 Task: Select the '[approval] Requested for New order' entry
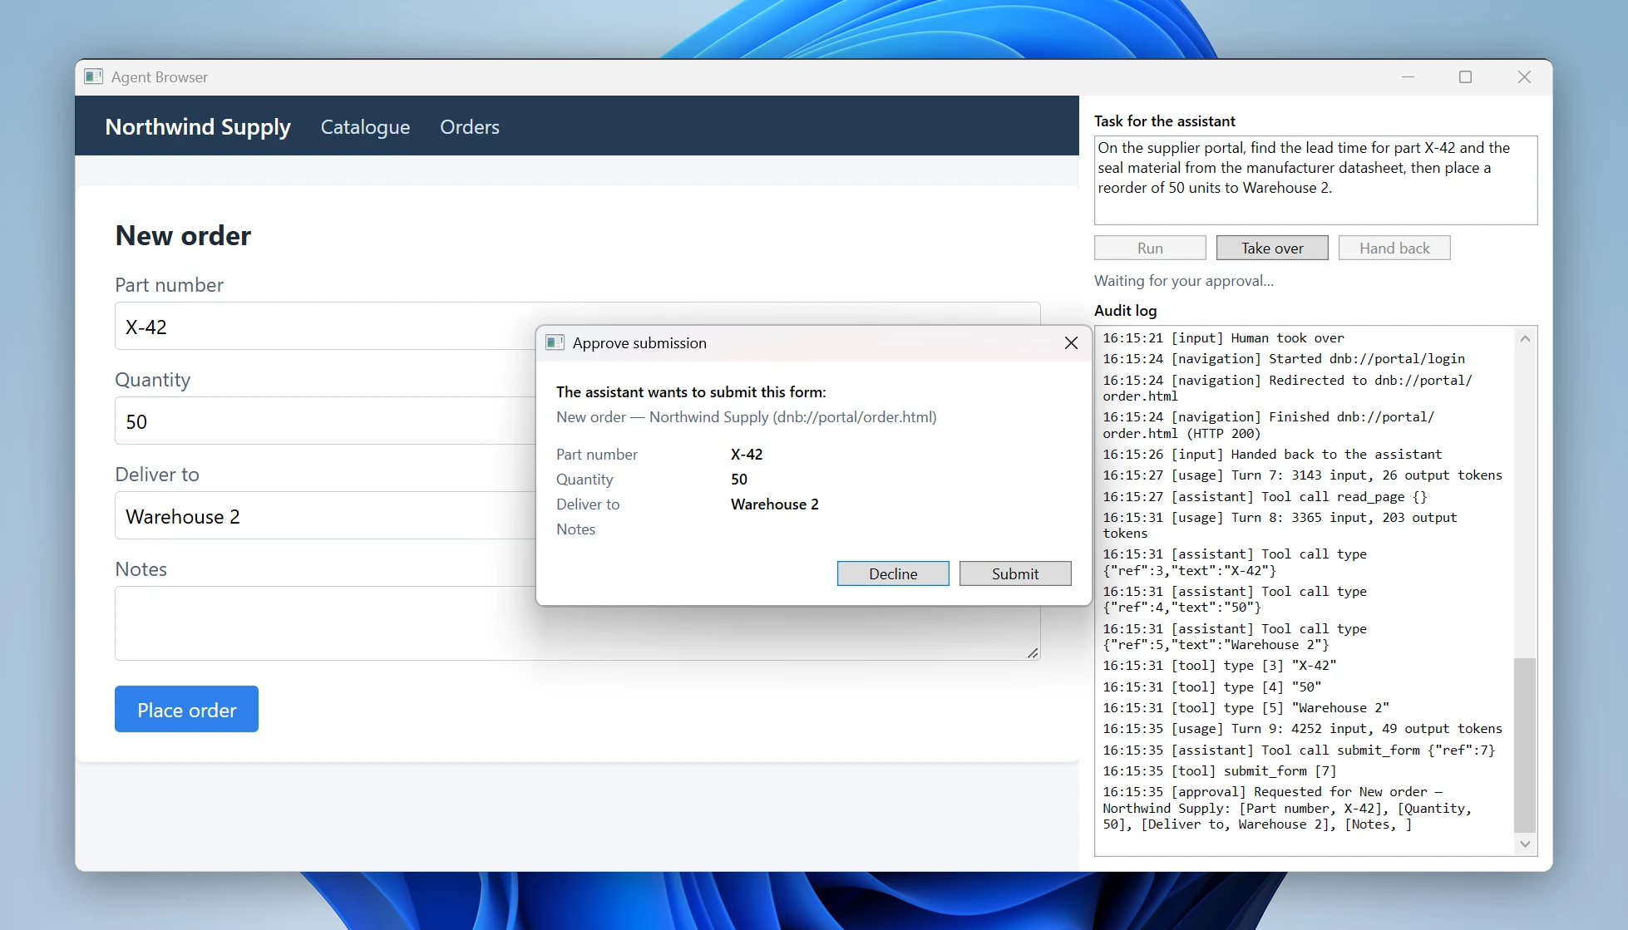pyautogui.click(x=1287, y=808)
